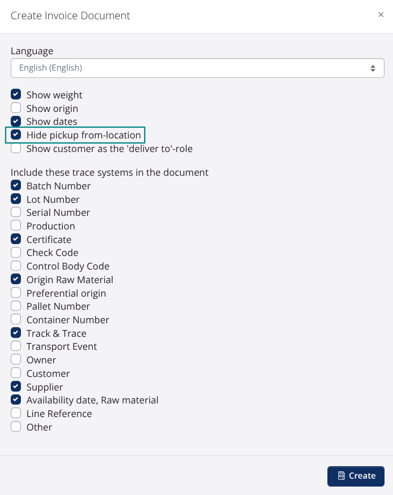Uncheck the Batch Number trace system
Viewport: 393px width, 495px height.
[x=16, y=186]
